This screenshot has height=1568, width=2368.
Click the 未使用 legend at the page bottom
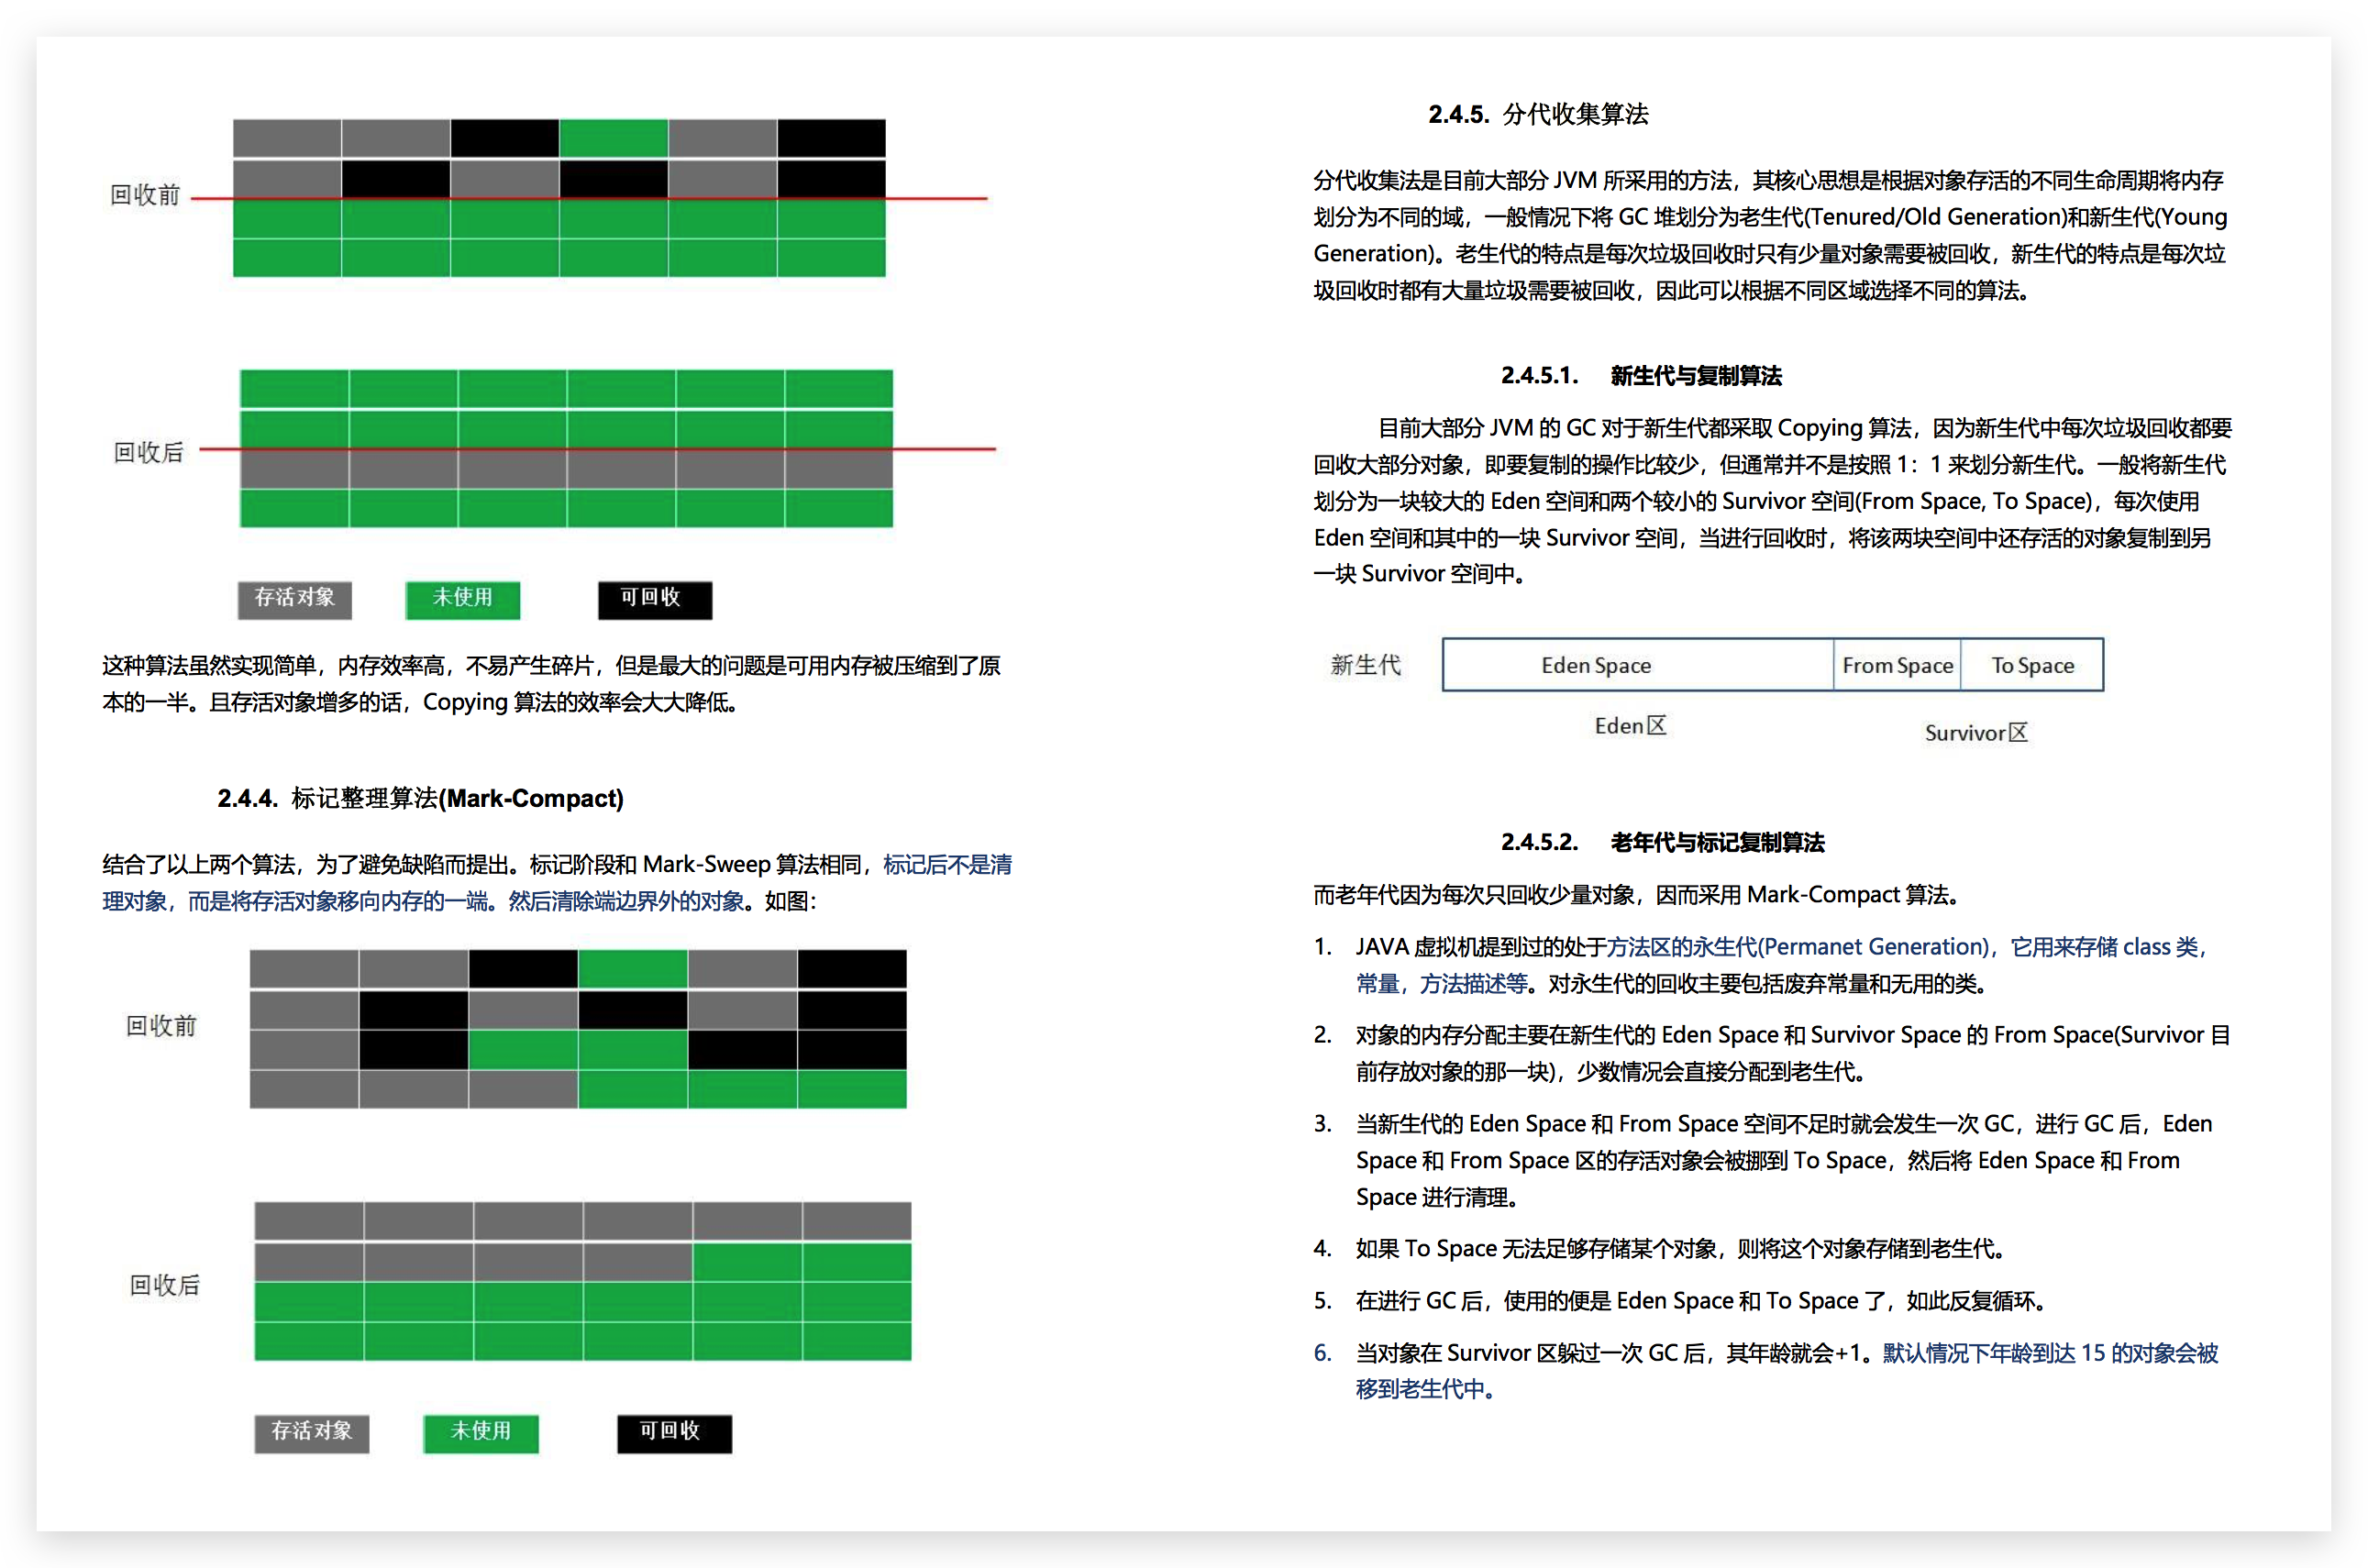(x=480, y=1433)
